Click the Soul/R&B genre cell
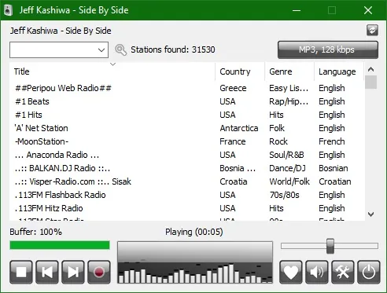Image resolution: width=387 pixels, height=293 pixels. click(286, 155)
